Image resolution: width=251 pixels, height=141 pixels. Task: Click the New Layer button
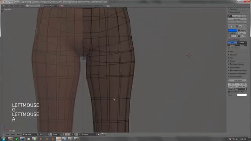click(237, 19)
